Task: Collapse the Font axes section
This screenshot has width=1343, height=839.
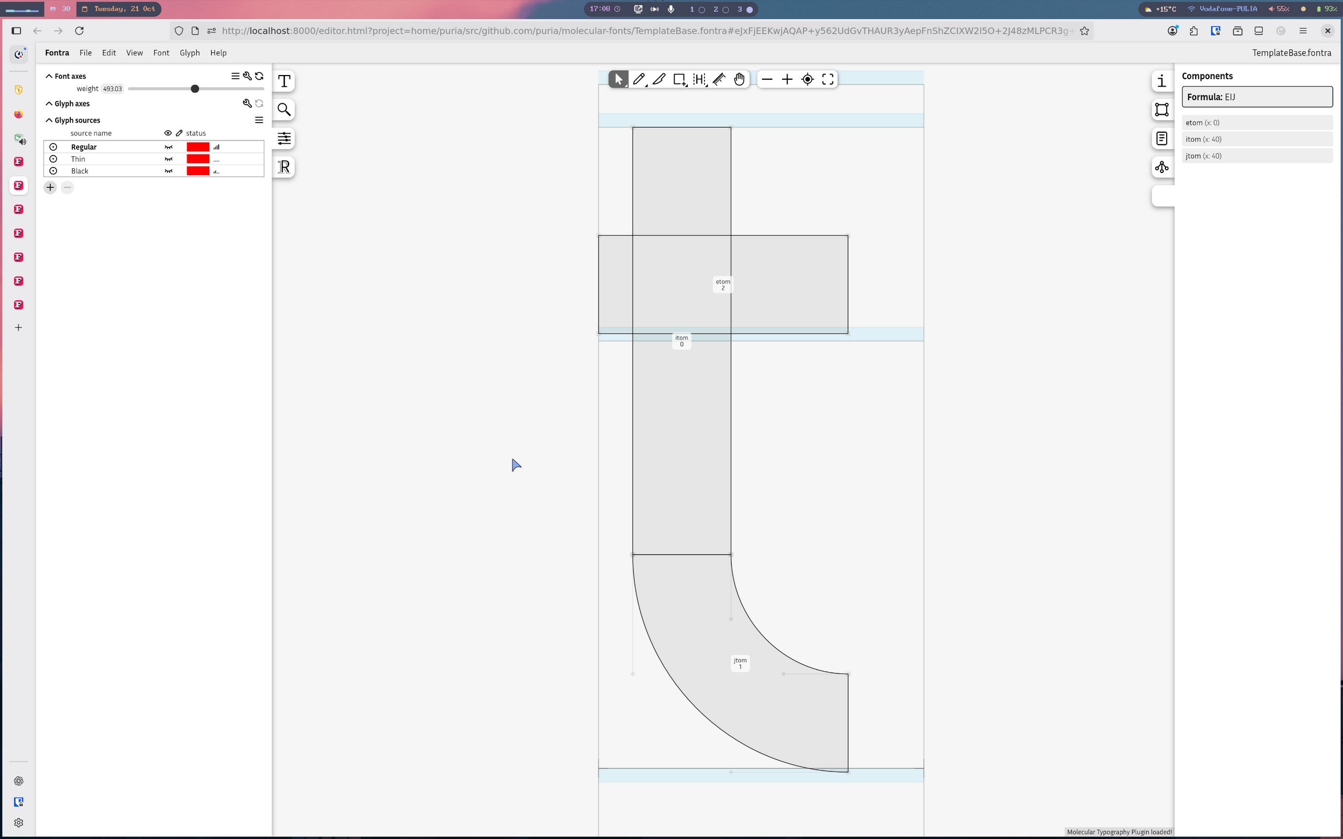Action: coord(49,76)
